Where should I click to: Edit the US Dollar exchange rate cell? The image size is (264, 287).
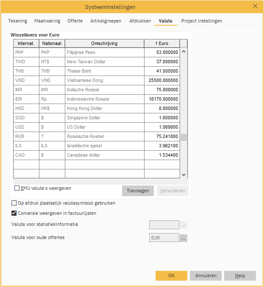tap(162, 127)
